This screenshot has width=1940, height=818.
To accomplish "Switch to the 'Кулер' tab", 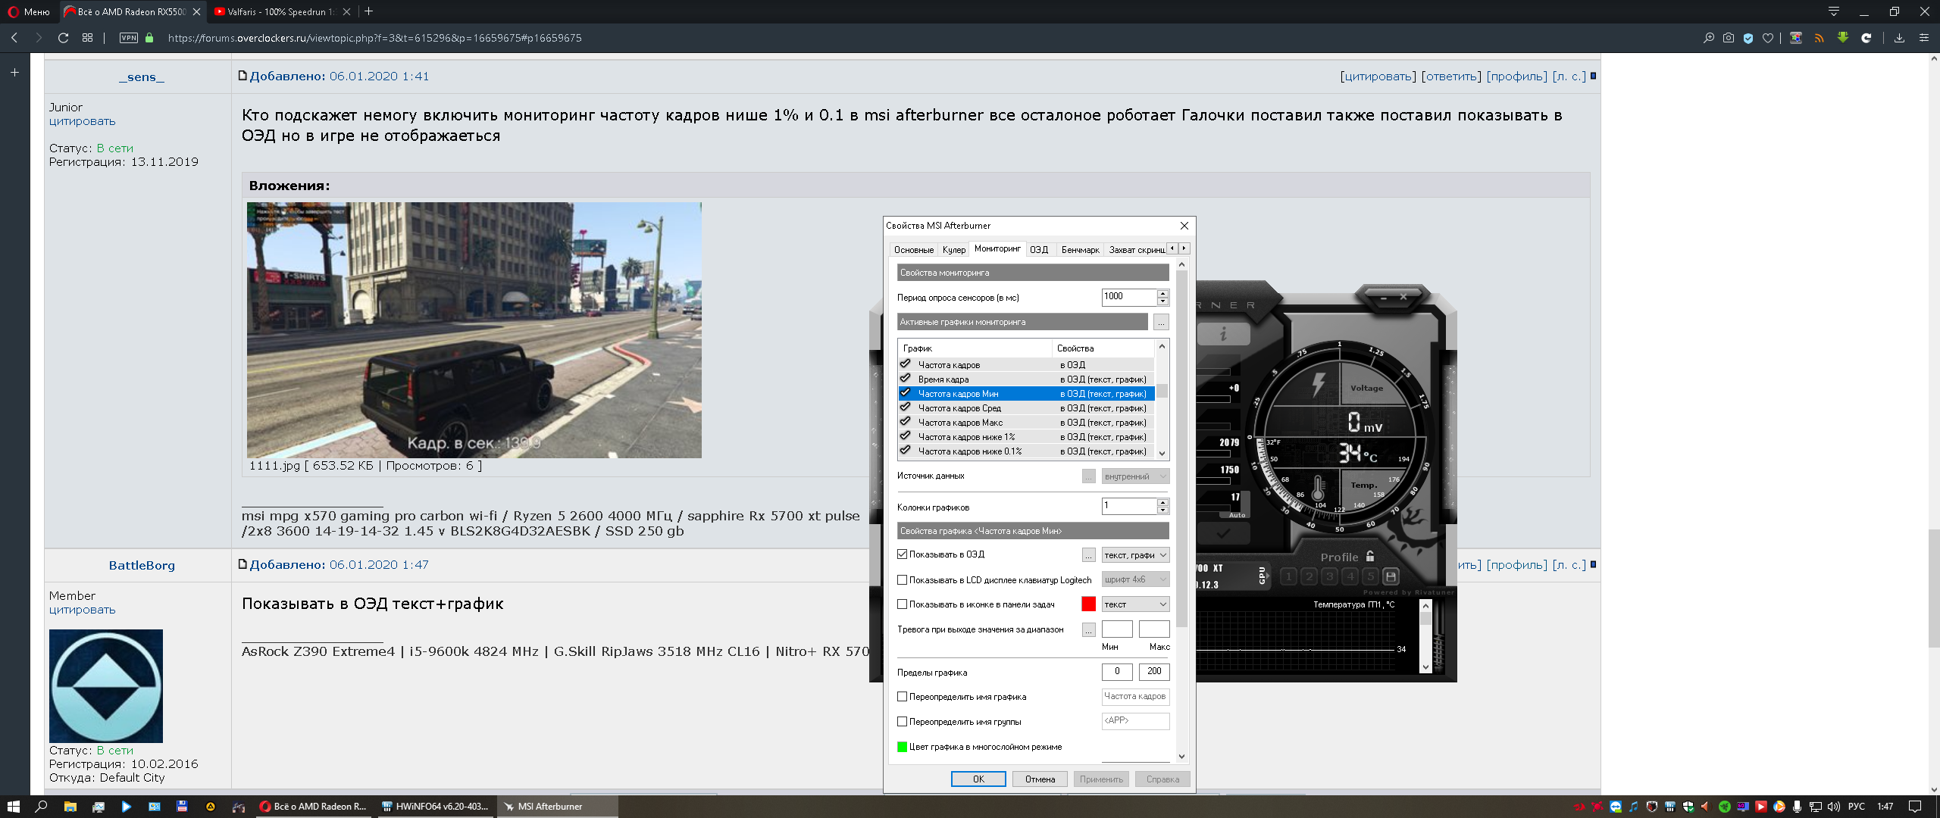I will (x=953, y=250).
